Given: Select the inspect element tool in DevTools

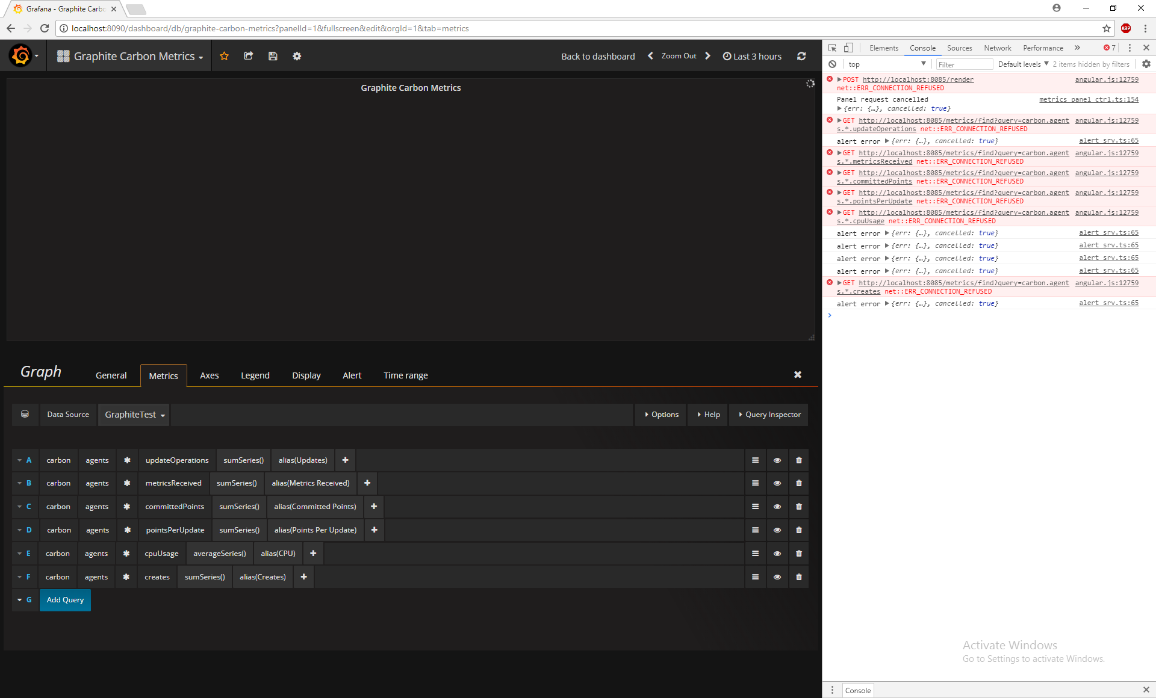Looking at the screenshot, I should (x=833, y=48).
